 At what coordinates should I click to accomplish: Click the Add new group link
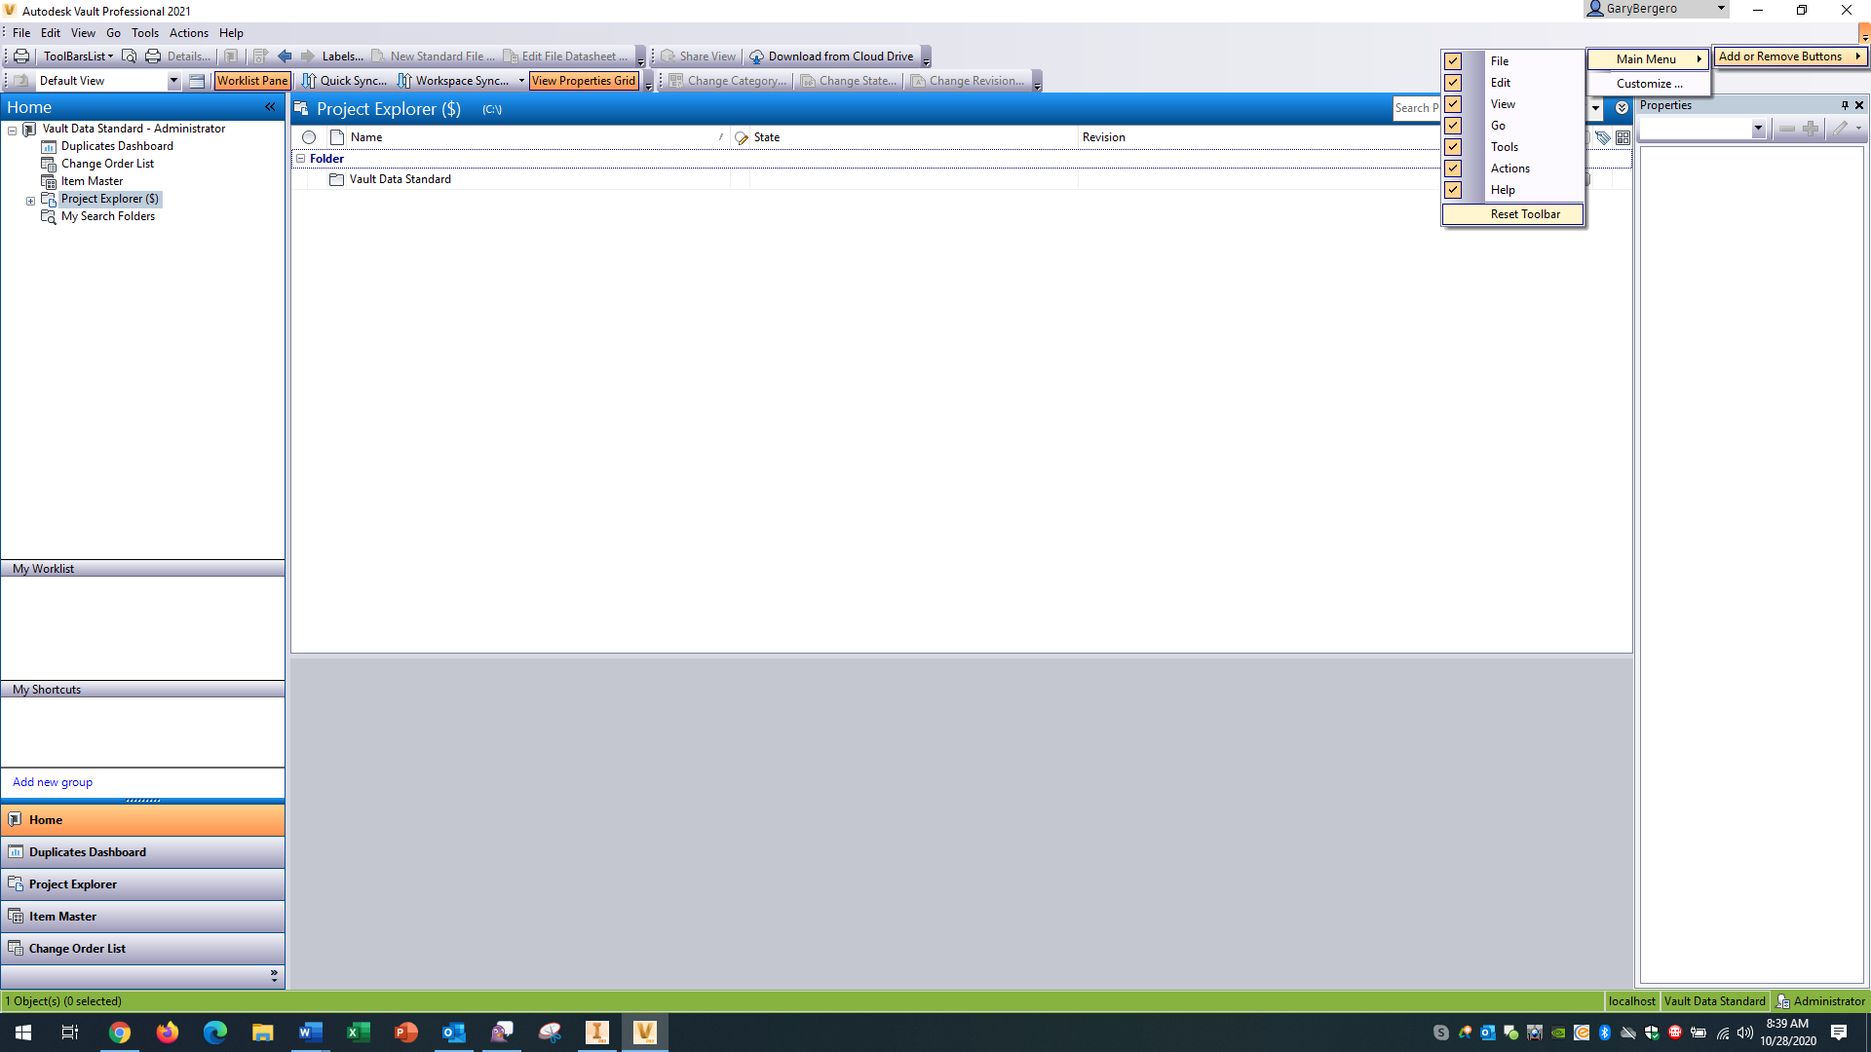pyautogui.click(x=53, y=781)
